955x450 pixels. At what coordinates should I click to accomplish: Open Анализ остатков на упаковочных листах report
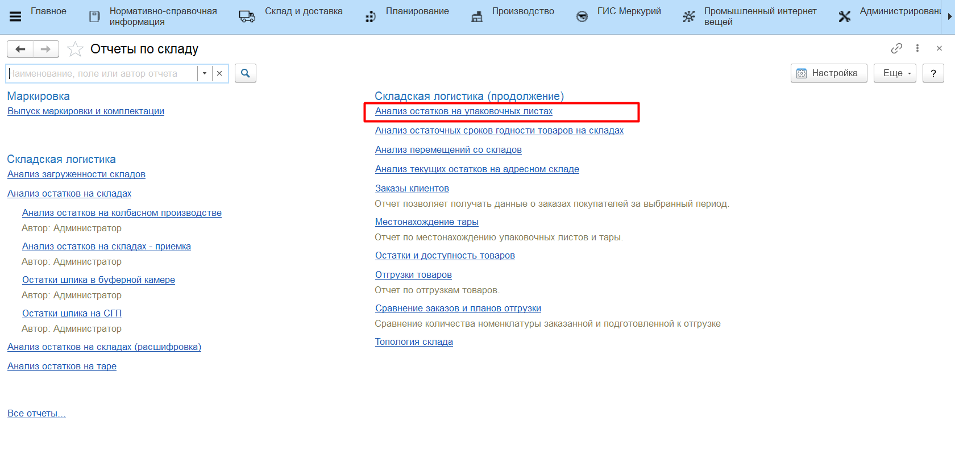pos(463,111)
